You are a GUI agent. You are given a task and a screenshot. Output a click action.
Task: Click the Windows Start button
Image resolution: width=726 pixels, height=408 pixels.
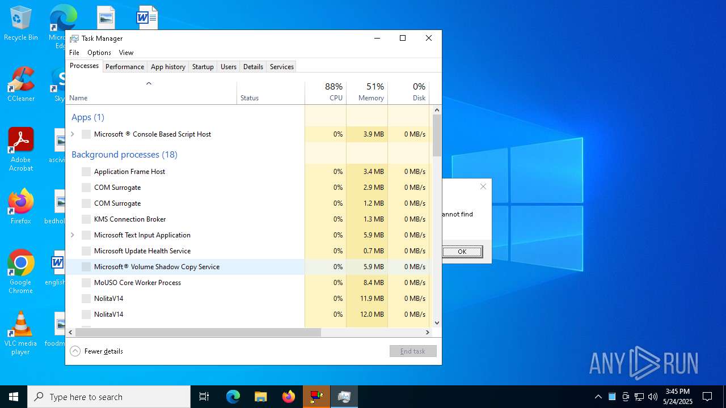tap(14, 397)
